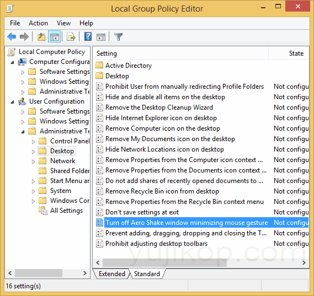The height and width of the screenshot is (296, 314).
Task: Expand the Network folder in the tree
Action: (x=33, y=162)
